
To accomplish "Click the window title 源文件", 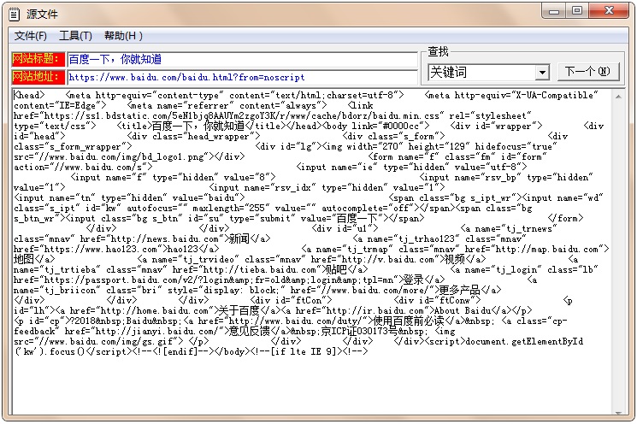I will click(42, 15).
